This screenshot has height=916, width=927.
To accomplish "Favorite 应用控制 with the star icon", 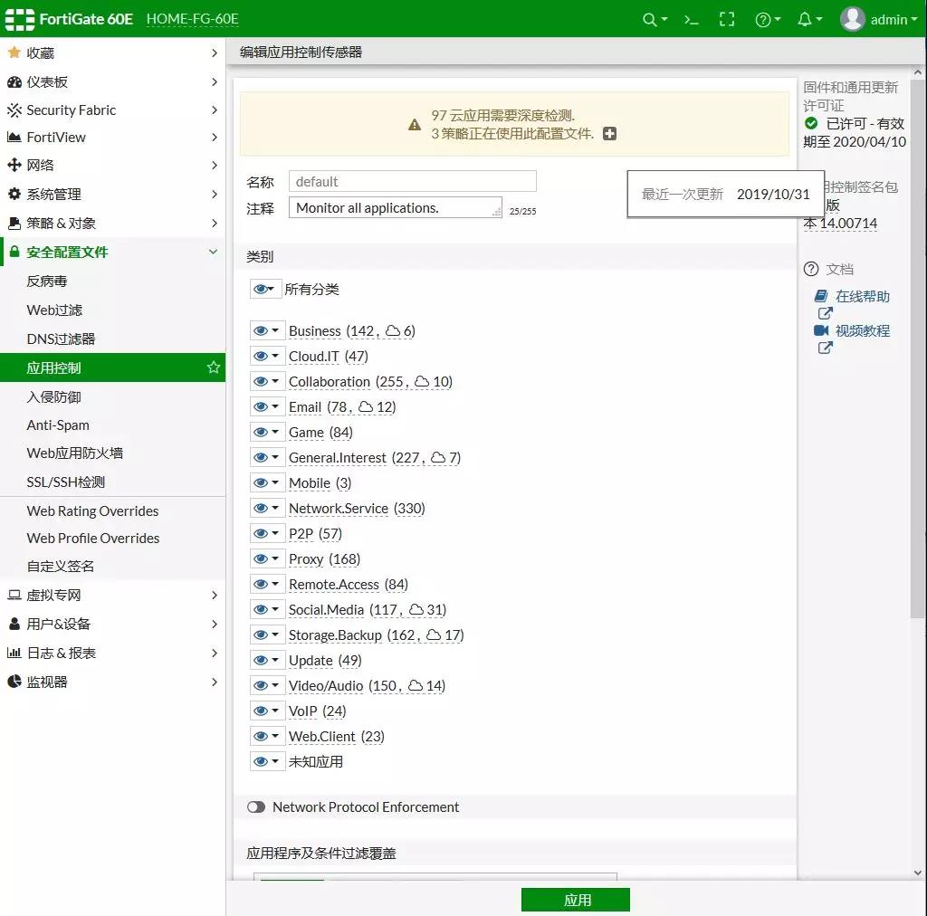I will point(214,367).
